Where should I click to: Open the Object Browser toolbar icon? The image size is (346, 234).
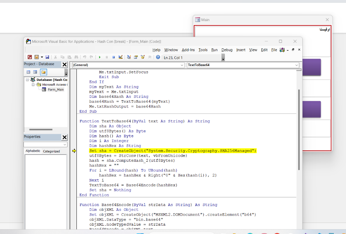[x=142, y=57]
